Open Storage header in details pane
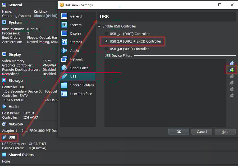Viewport: 238px width, 166px height. [16, 81]
